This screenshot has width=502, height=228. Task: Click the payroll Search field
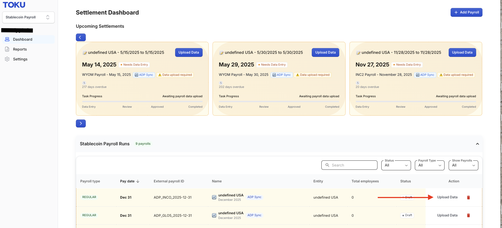(x=349, y=165)
